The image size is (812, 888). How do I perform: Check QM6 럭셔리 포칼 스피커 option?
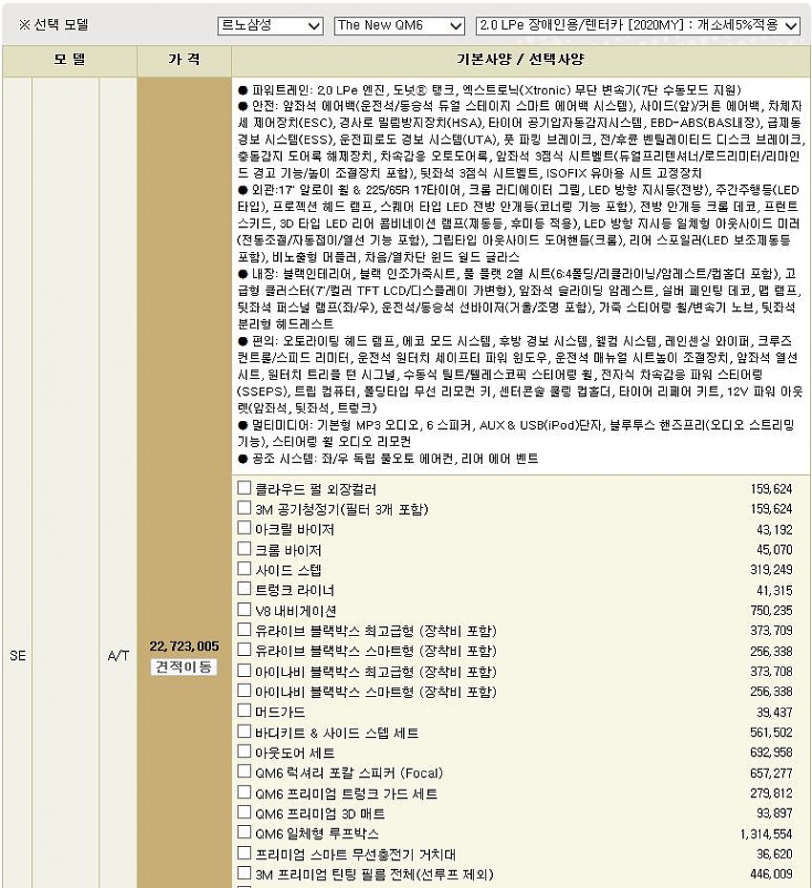coord(244,772)
